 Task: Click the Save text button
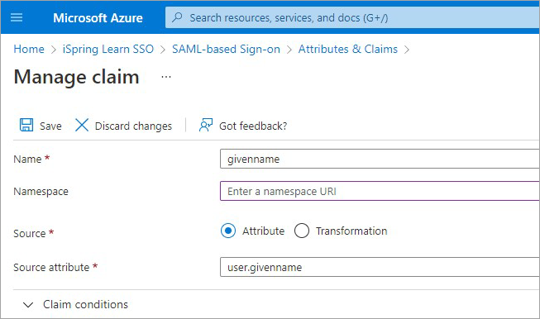click(50, 126)
